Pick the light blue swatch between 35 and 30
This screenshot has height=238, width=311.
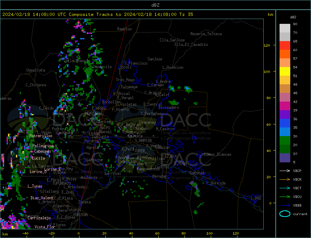(285, 132)
